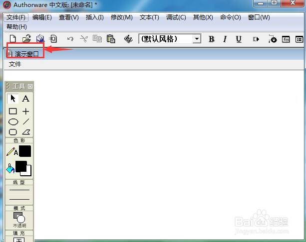Click the 演示窗口 title icon

pyautogui.click(x=9, y=54)
